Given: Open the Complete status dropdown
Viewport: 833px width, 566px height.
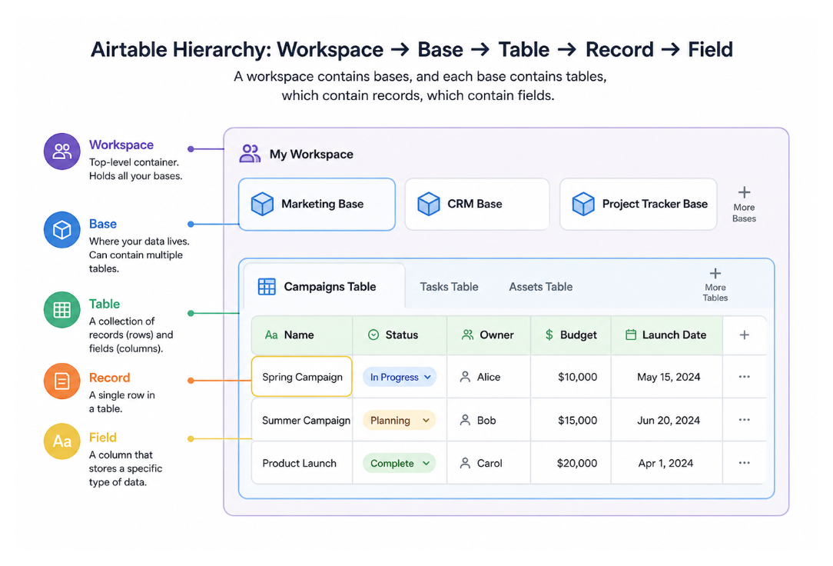Looking at the screenshot, I should [x=400, y=464].
